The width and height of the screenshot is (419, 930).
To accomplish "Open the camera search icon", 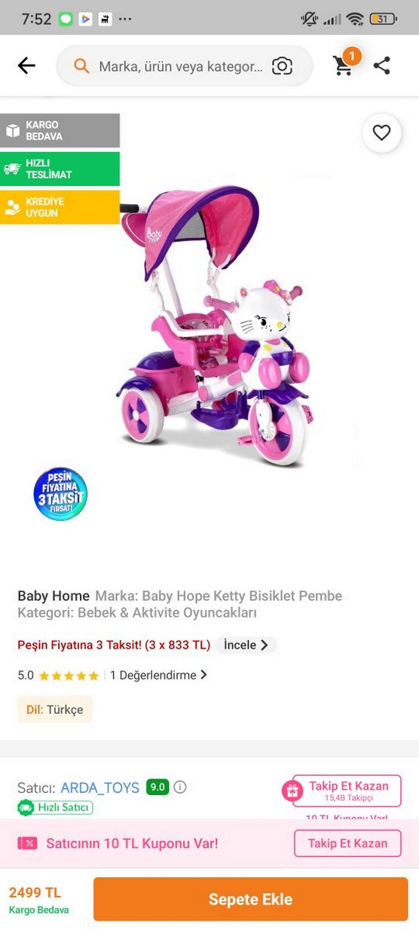I will click(282, 66).
